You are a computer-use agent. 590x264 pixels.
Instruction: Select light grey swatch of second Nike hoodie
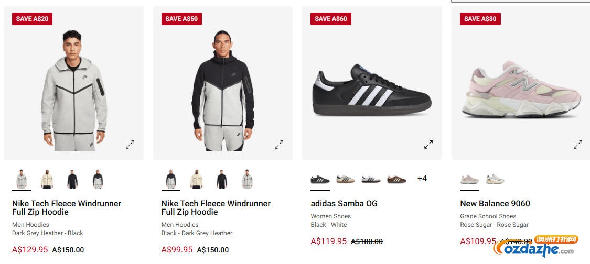(247, 179)
